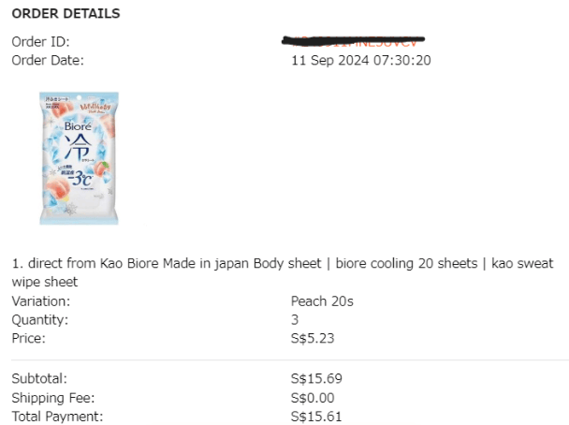This screenshot has height=425, width=569.
Task: Select the shipping fee S$0.00
Action: click(314, 398)
